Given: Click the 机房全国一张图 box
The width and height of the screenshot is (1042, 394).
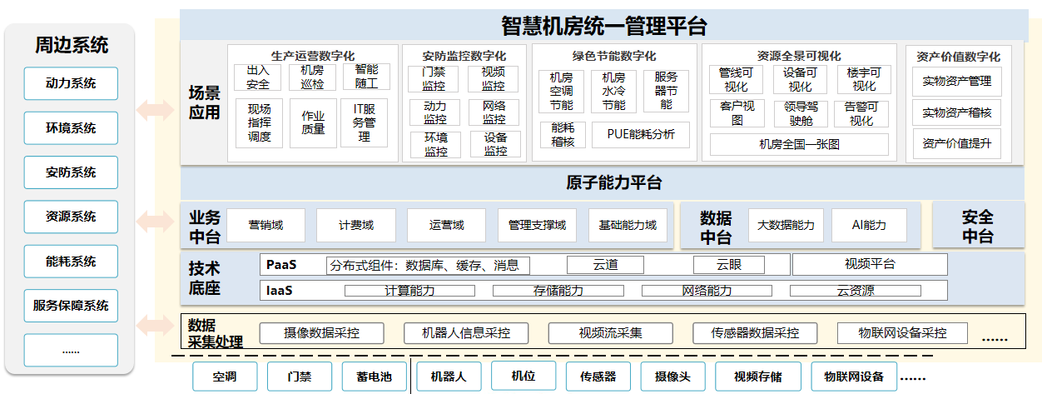Looking at the screenshot, I should pyautogui.click(x=799, y=144).
